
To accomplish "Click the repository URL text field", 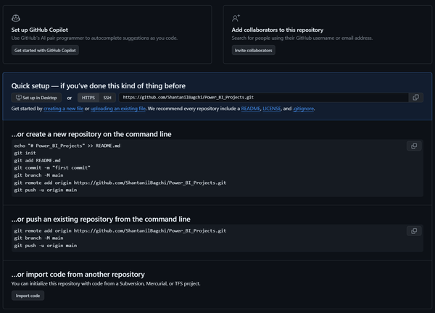I will pos(261,97).
